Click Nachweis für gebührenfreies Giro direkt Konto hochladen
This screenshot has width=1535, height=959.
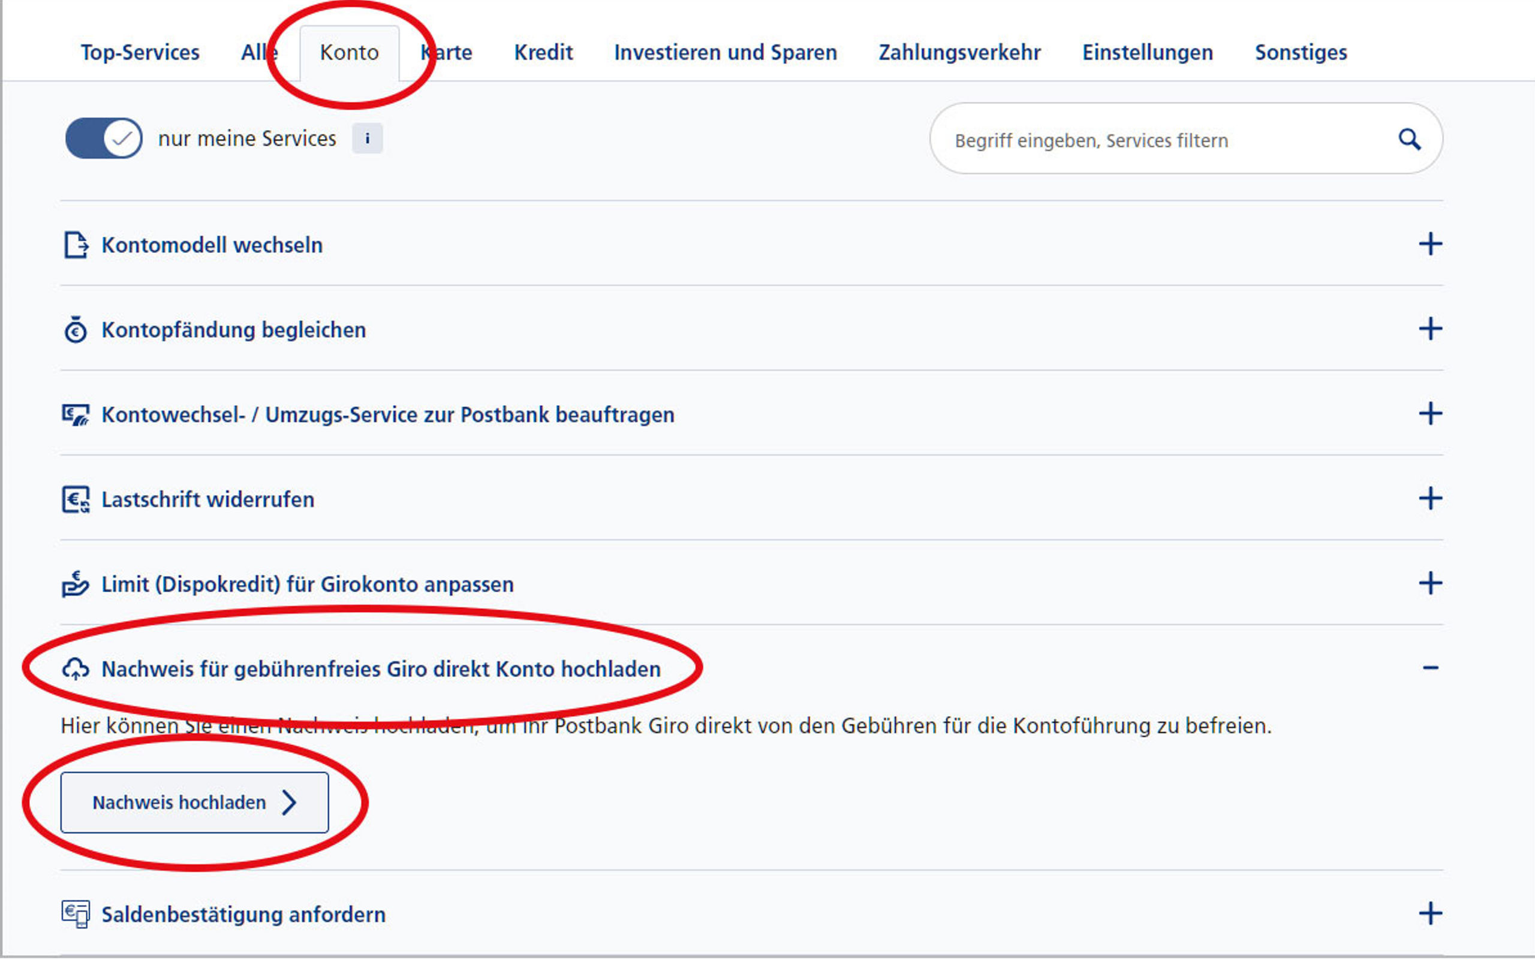381,670
